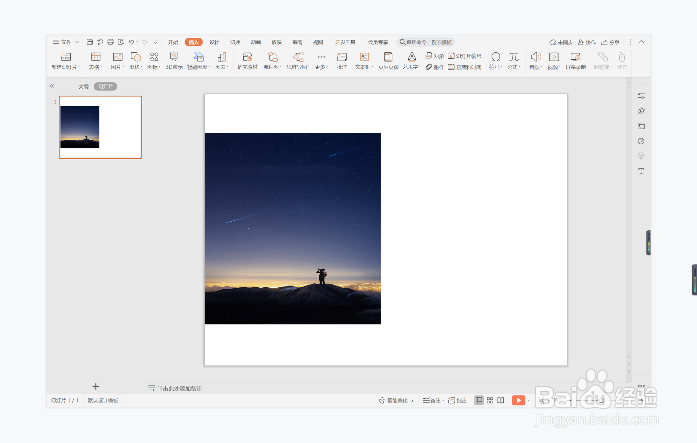Select slide 1 thumbnail
Image resolution: width=697 pixels, height=443 pixels.
(x=100, y=127)
